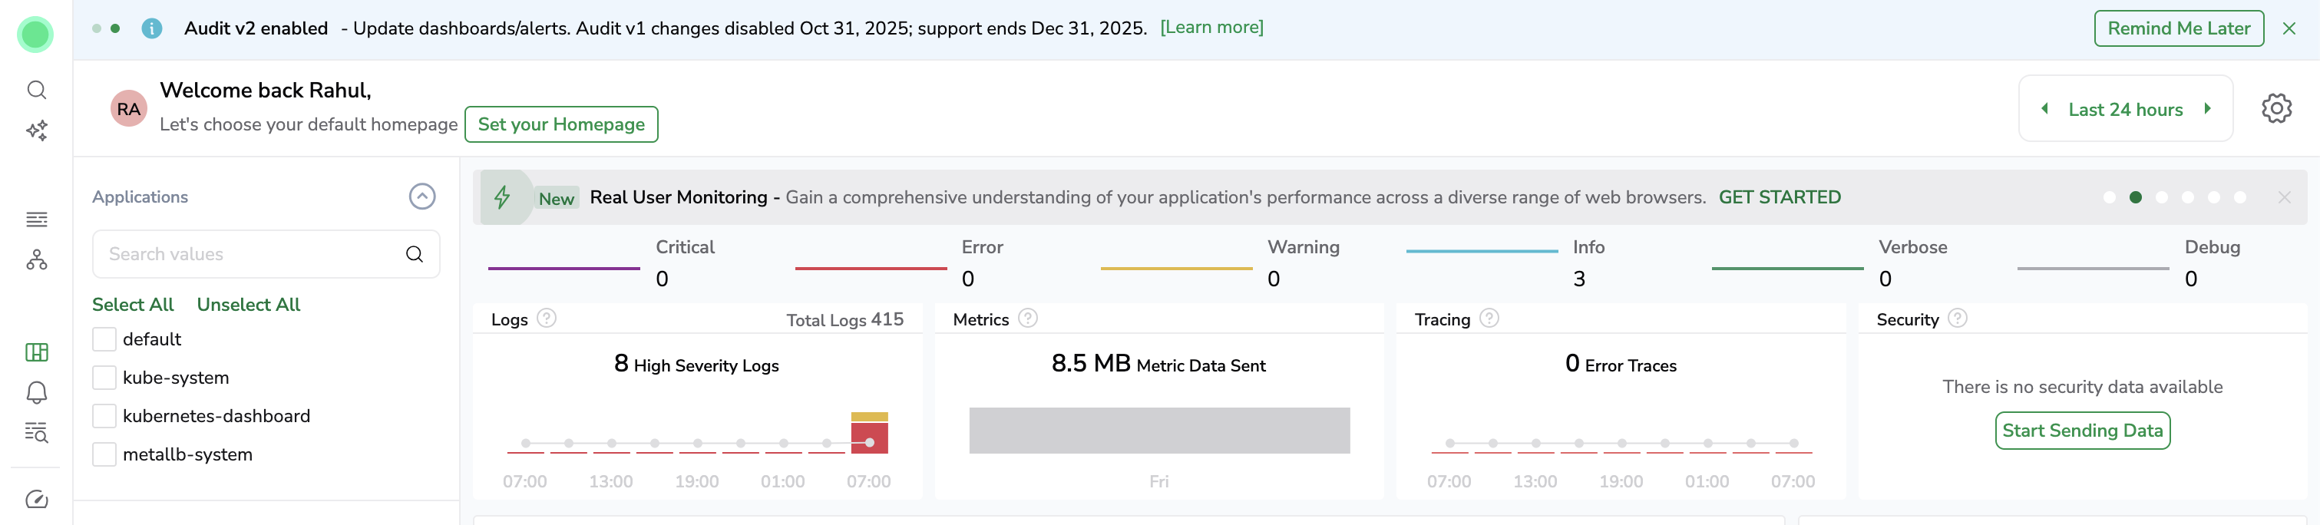Click the Search values input field
Viewport: 2320px width, 525px height.
pyautogui.click(x=252, y=255)
